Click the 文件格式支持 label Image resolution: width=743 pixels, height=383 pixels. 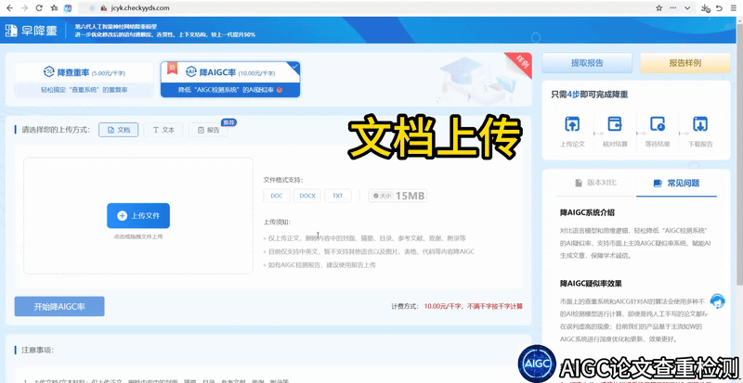pyautogui.click(x=283, y=179)
